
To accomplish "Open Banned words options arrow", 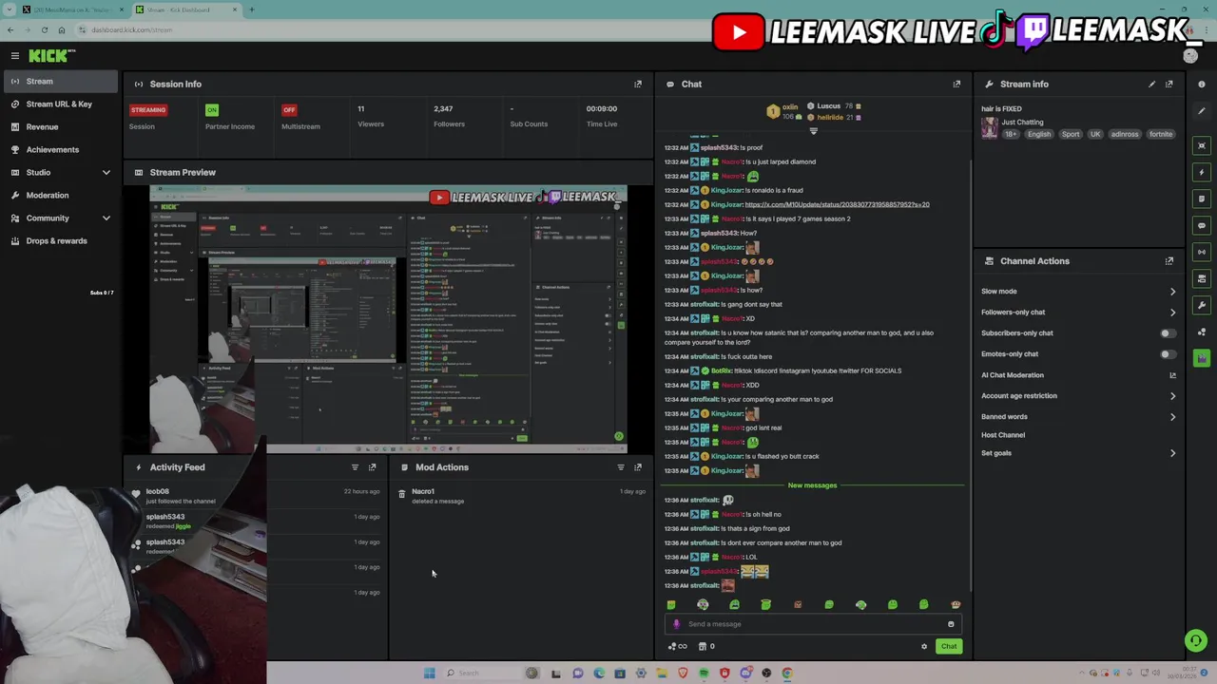I will (1172, 417).
